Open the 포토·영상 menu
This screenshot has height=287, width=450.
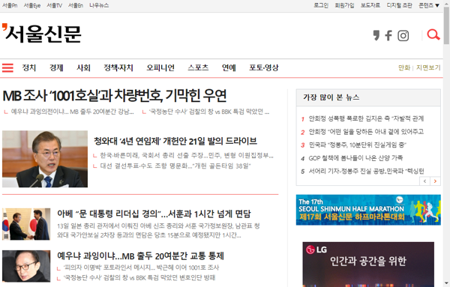[264, 67]
